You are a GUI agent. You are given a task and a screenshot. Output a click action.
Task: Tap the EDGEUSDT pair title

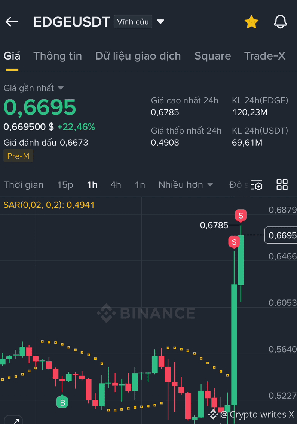[x=71, y=22]
